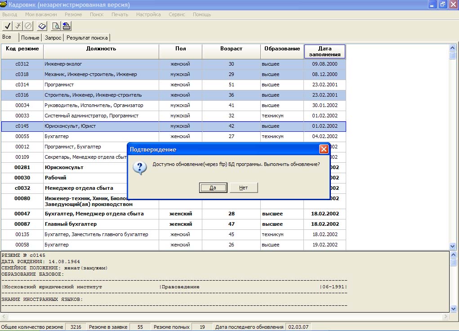Click the open book toolbar icon
This screenshot has height=331, width=459.
(x=42, y=26)
